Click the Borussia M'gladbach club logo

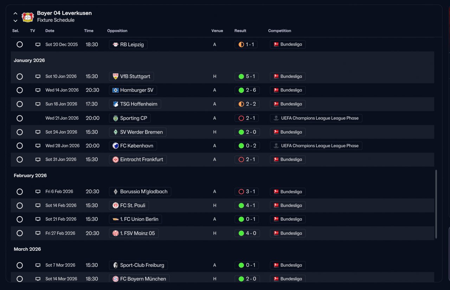[x=115, y=192]
